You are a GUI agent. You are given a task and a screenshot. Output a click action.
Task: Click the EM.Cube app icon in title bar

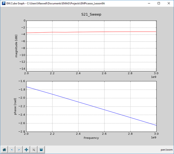(4, 3)
